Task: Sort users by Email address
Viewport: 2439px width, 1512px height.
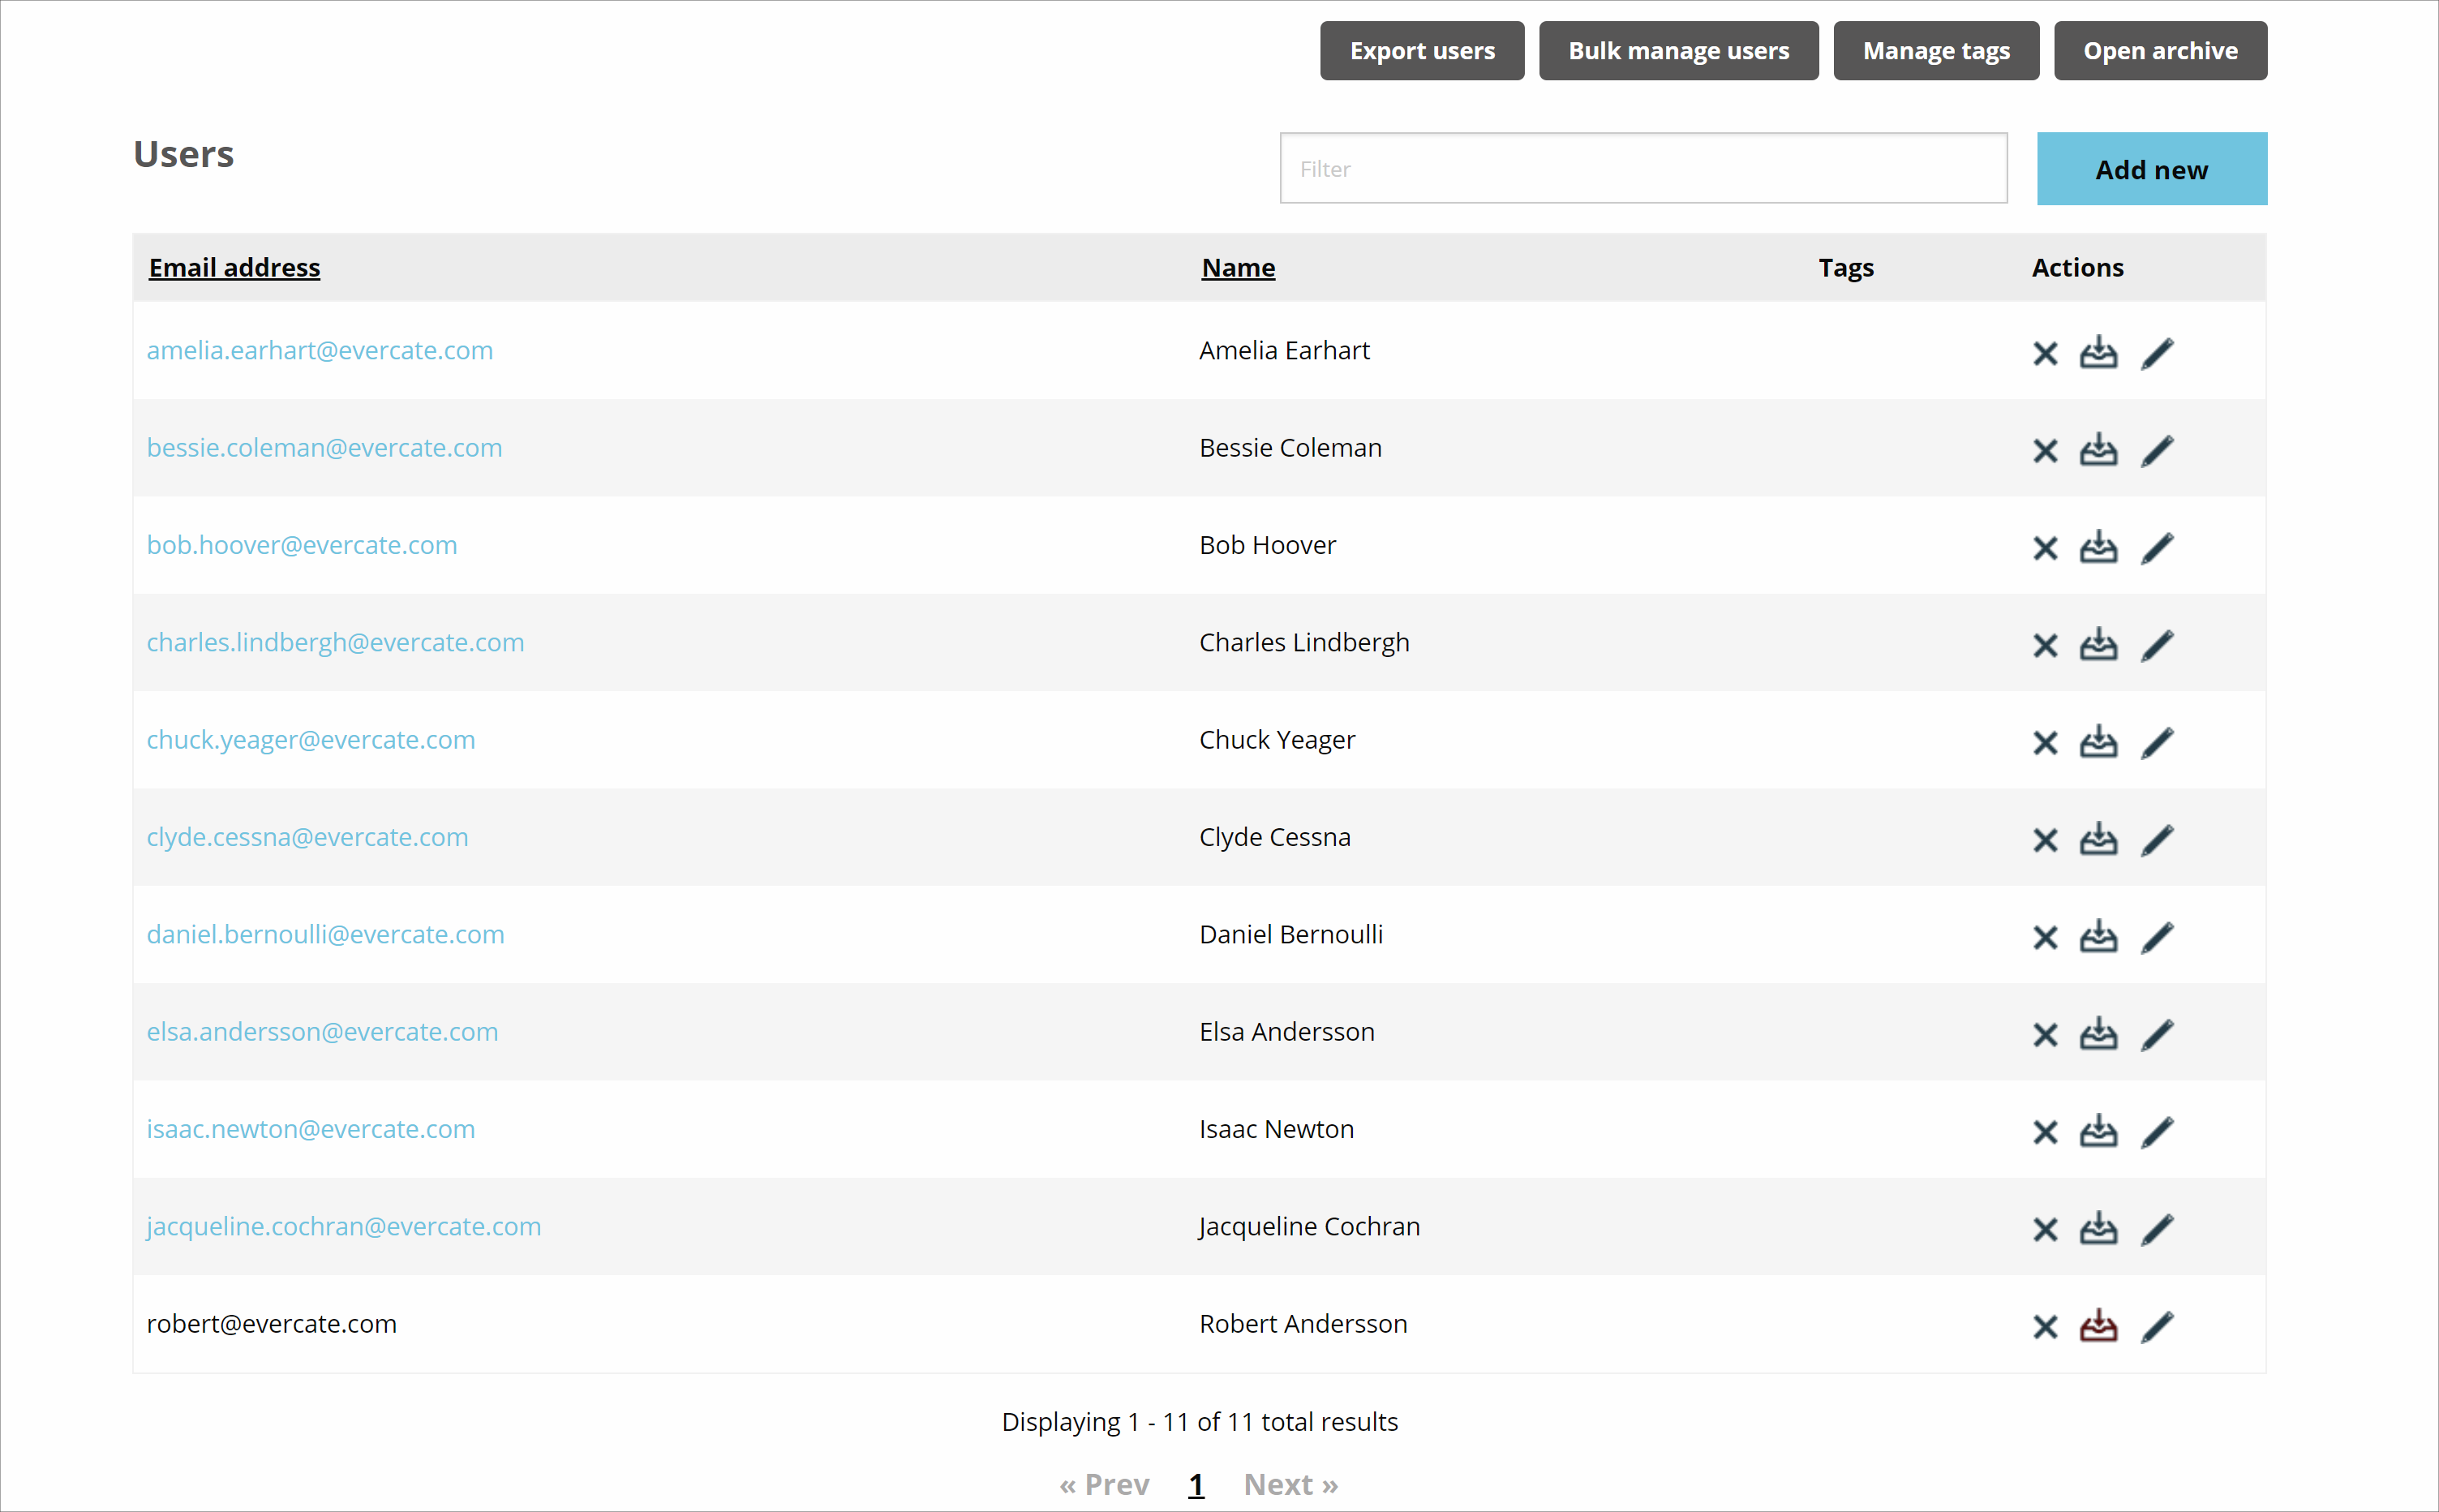Action: tap(234, 267)
